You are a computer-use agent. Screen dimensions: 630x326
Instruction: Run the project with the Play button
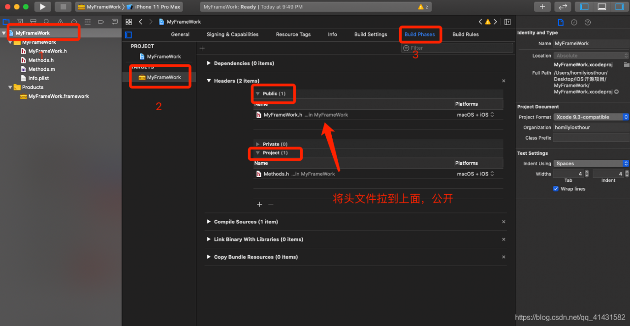[43, 7]
